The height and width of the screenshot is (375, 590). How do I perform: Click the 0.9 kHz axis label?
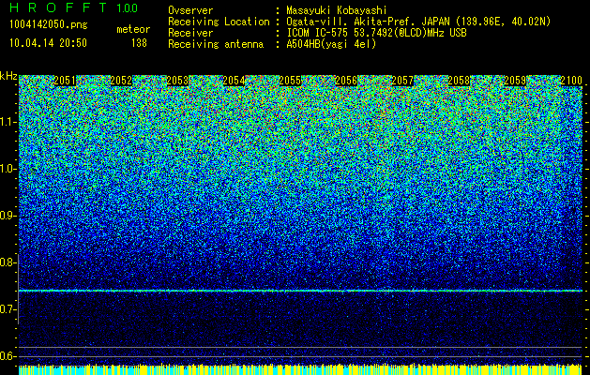(x=8, y=216)
